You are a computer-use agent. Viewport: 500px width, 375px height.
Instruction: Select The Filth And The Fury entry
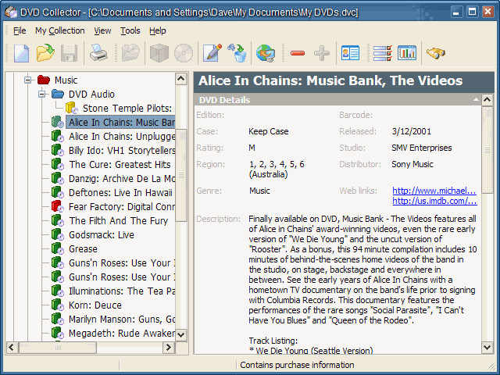pos(119,220)
